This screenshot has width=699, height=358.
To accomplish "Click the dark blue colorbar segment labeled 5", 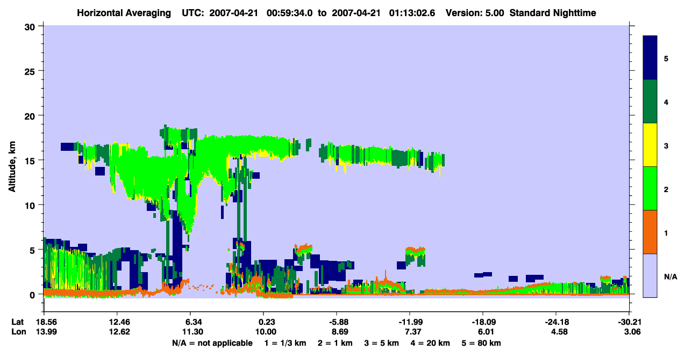I will coord(651,58).
